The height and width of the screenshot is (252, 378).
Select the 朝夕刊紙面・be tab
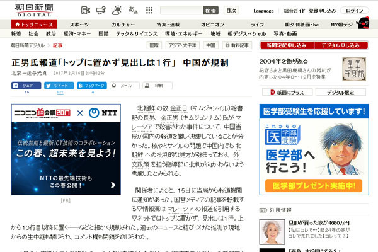click(302, 25)
